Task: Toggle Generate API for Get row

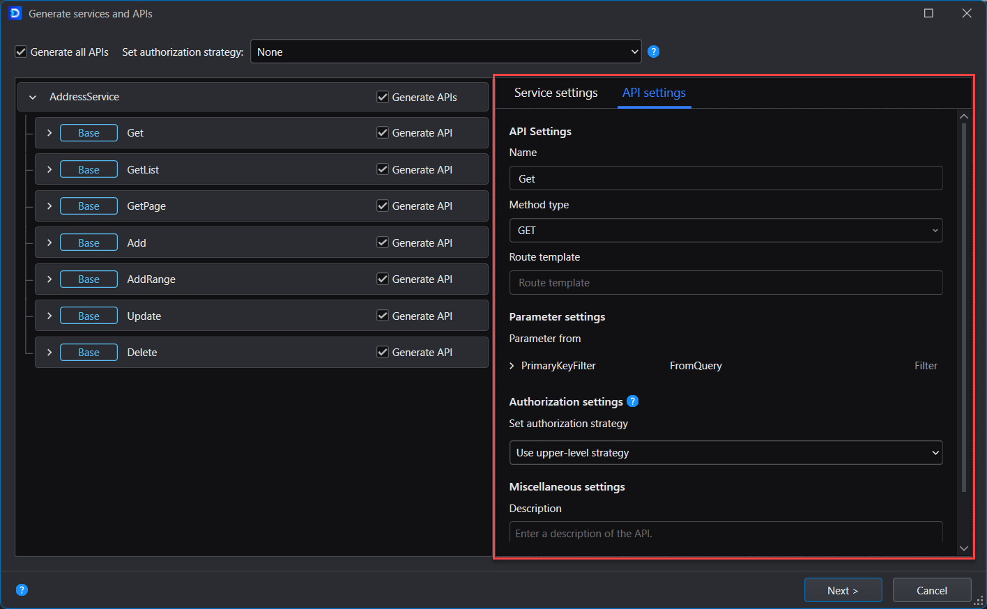Action: tap(383, 132)
